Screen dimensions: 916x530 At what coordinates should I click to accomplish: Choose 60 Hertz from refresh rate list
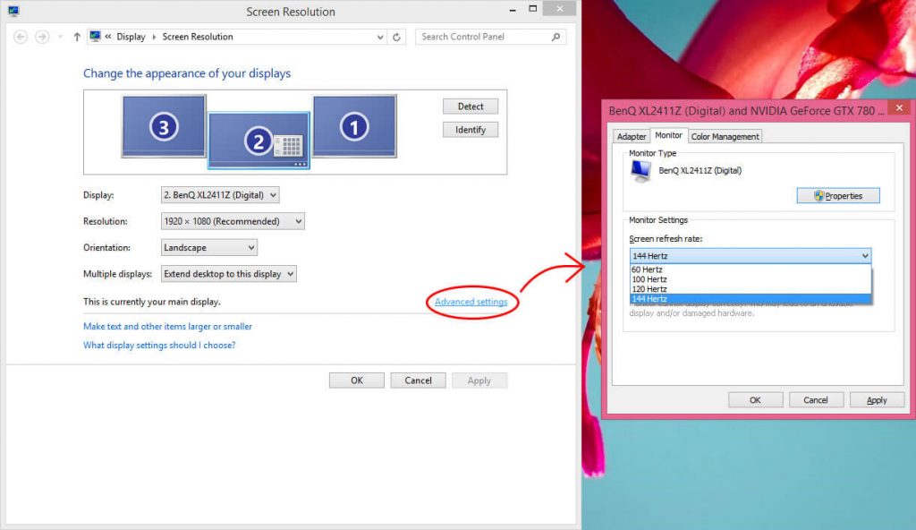648,269
